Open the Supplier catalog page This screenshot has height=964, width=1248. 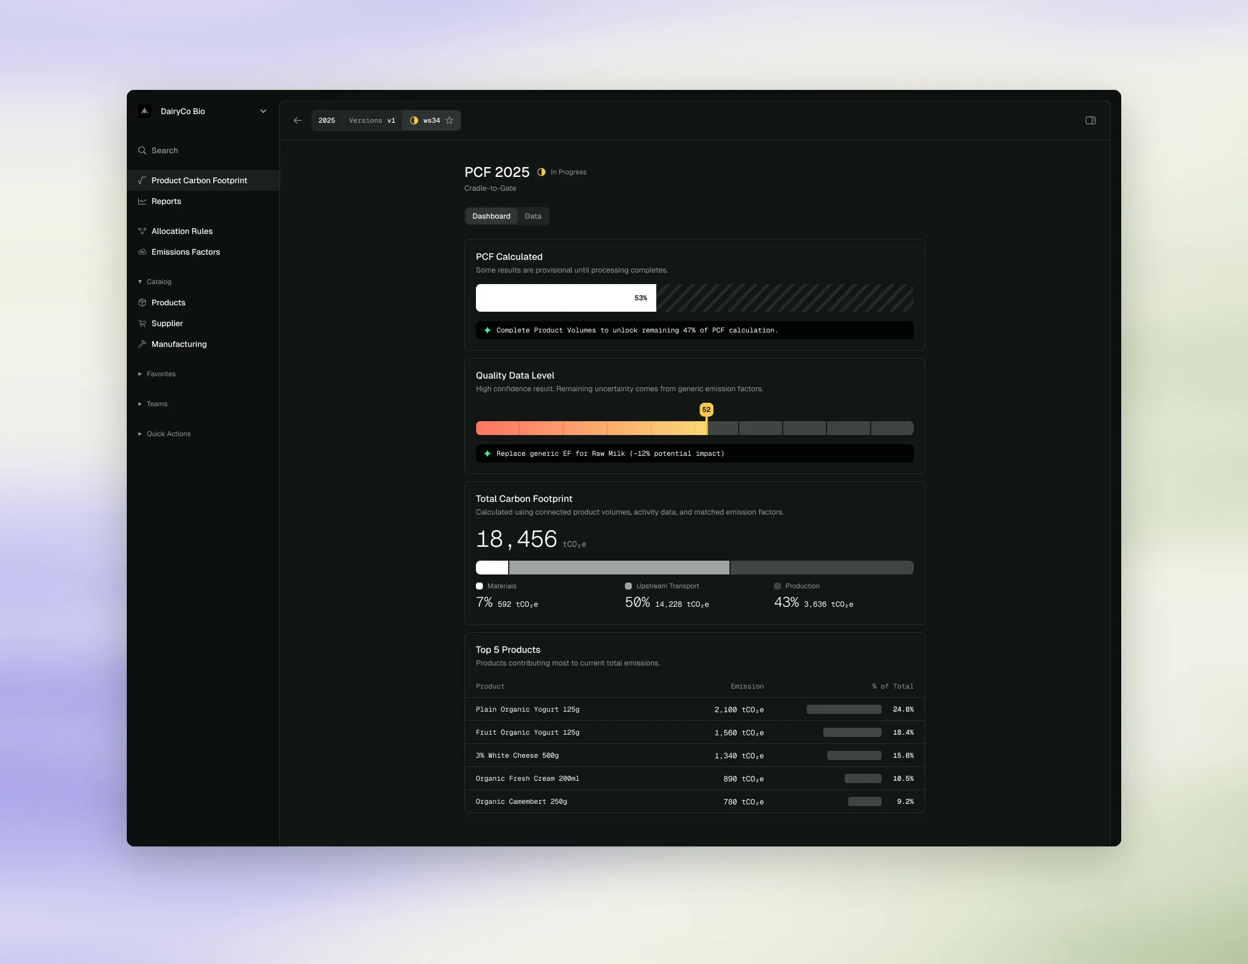click(x=203, y=323)
